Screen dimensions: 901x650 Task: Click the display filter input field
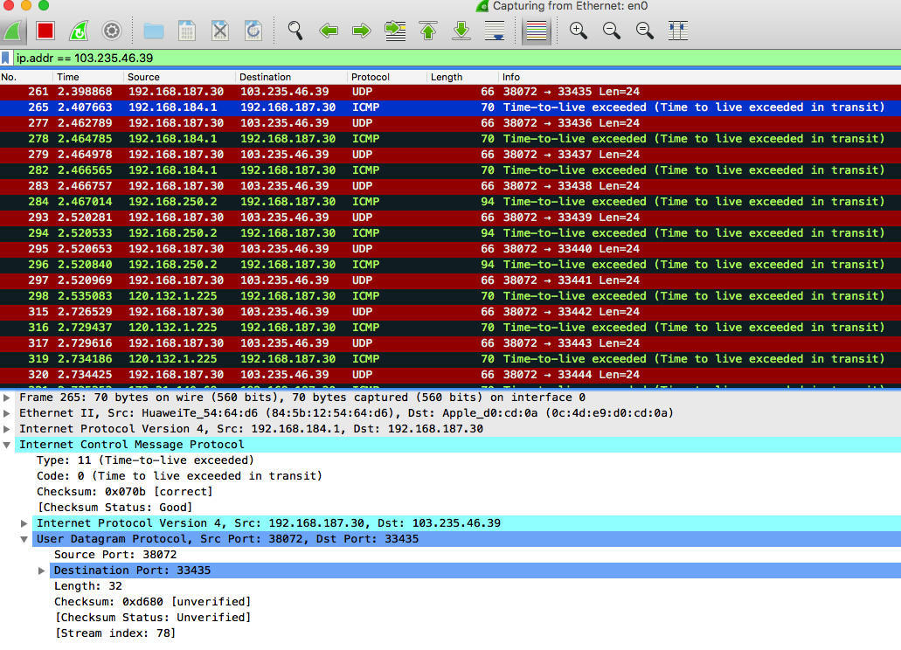pyautogui.click(x=456, y=58)
